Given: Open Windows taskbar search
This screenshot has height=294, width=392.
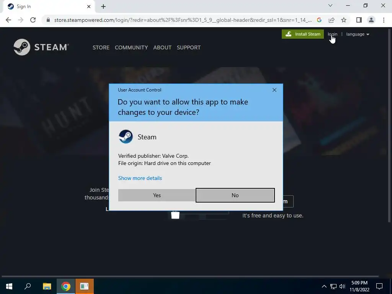Looking at the screenshot, I should coord(28,286).
